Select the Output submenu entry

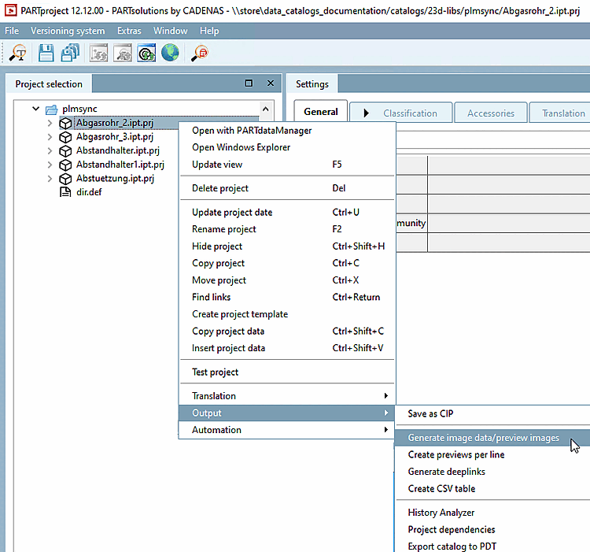(286, 413)
